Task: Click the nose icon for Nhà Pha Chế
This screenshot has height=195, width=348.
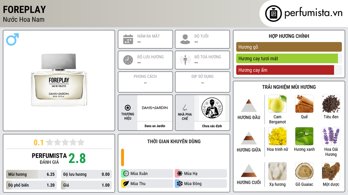Action: [185, 108]
